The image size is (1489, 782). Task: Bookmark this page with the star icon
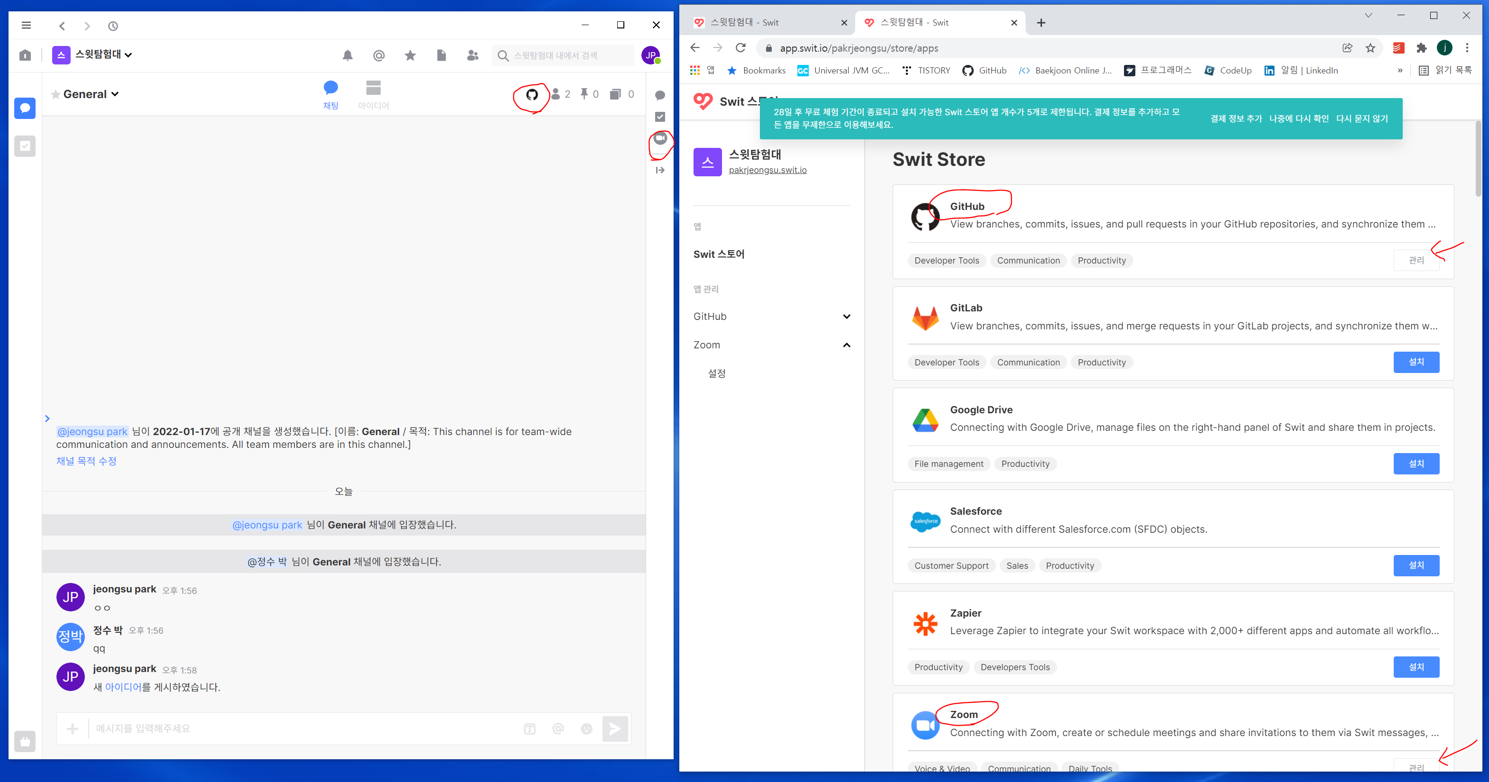coord(1370,48)
